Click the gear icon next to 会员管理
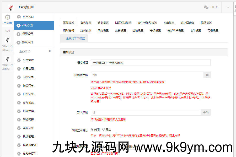Screen dimensions: 236x157 [x=19, y=60]
